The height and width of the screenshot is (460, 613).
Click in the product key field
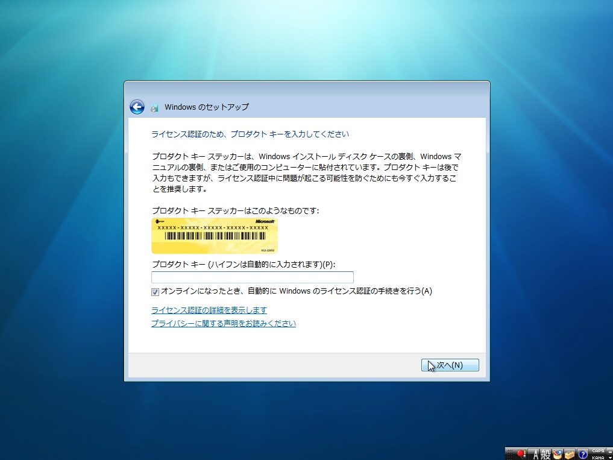click(x=252, y=277)
